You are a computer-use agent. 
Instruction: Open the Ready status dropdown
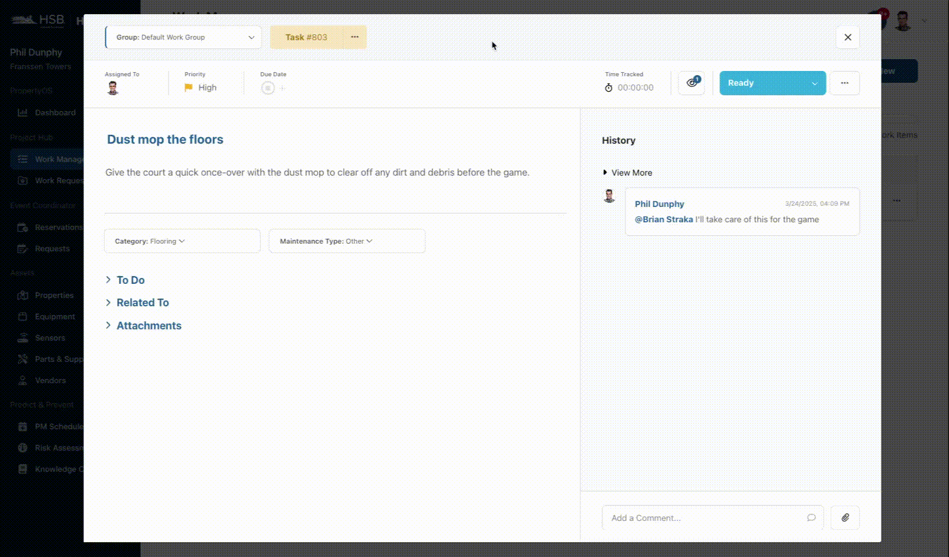[x=772, y=83]
